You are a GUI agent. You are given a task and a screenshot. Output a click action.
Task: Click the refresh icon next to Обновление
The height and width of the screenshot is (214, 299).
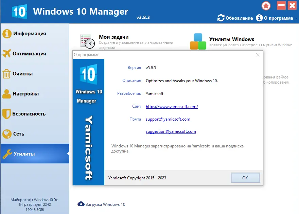click(x=221, y=18)
